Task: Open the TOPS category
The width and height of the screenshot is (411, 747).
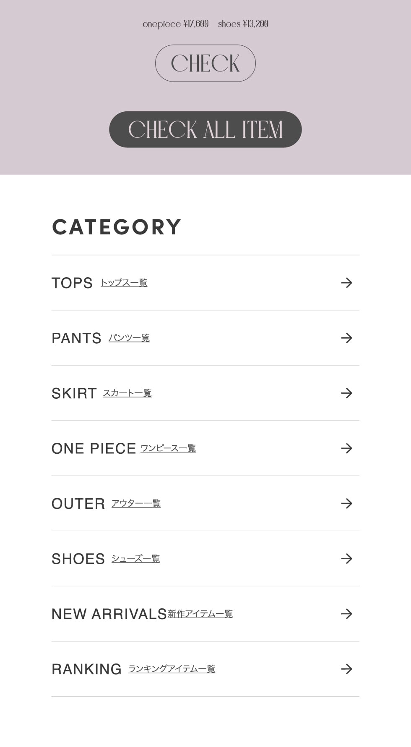Action: pos(72,283)
